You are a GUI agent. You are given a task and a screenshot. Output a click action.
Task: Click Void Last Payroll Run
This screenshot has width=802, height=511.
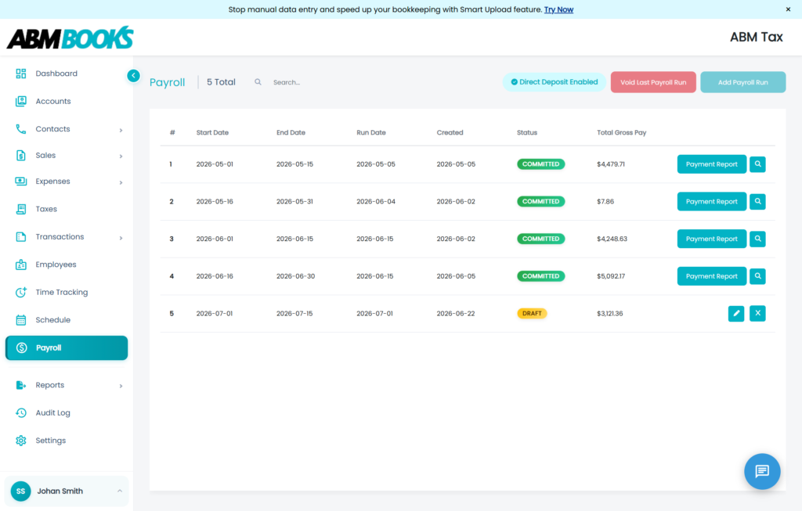(653, 82)
